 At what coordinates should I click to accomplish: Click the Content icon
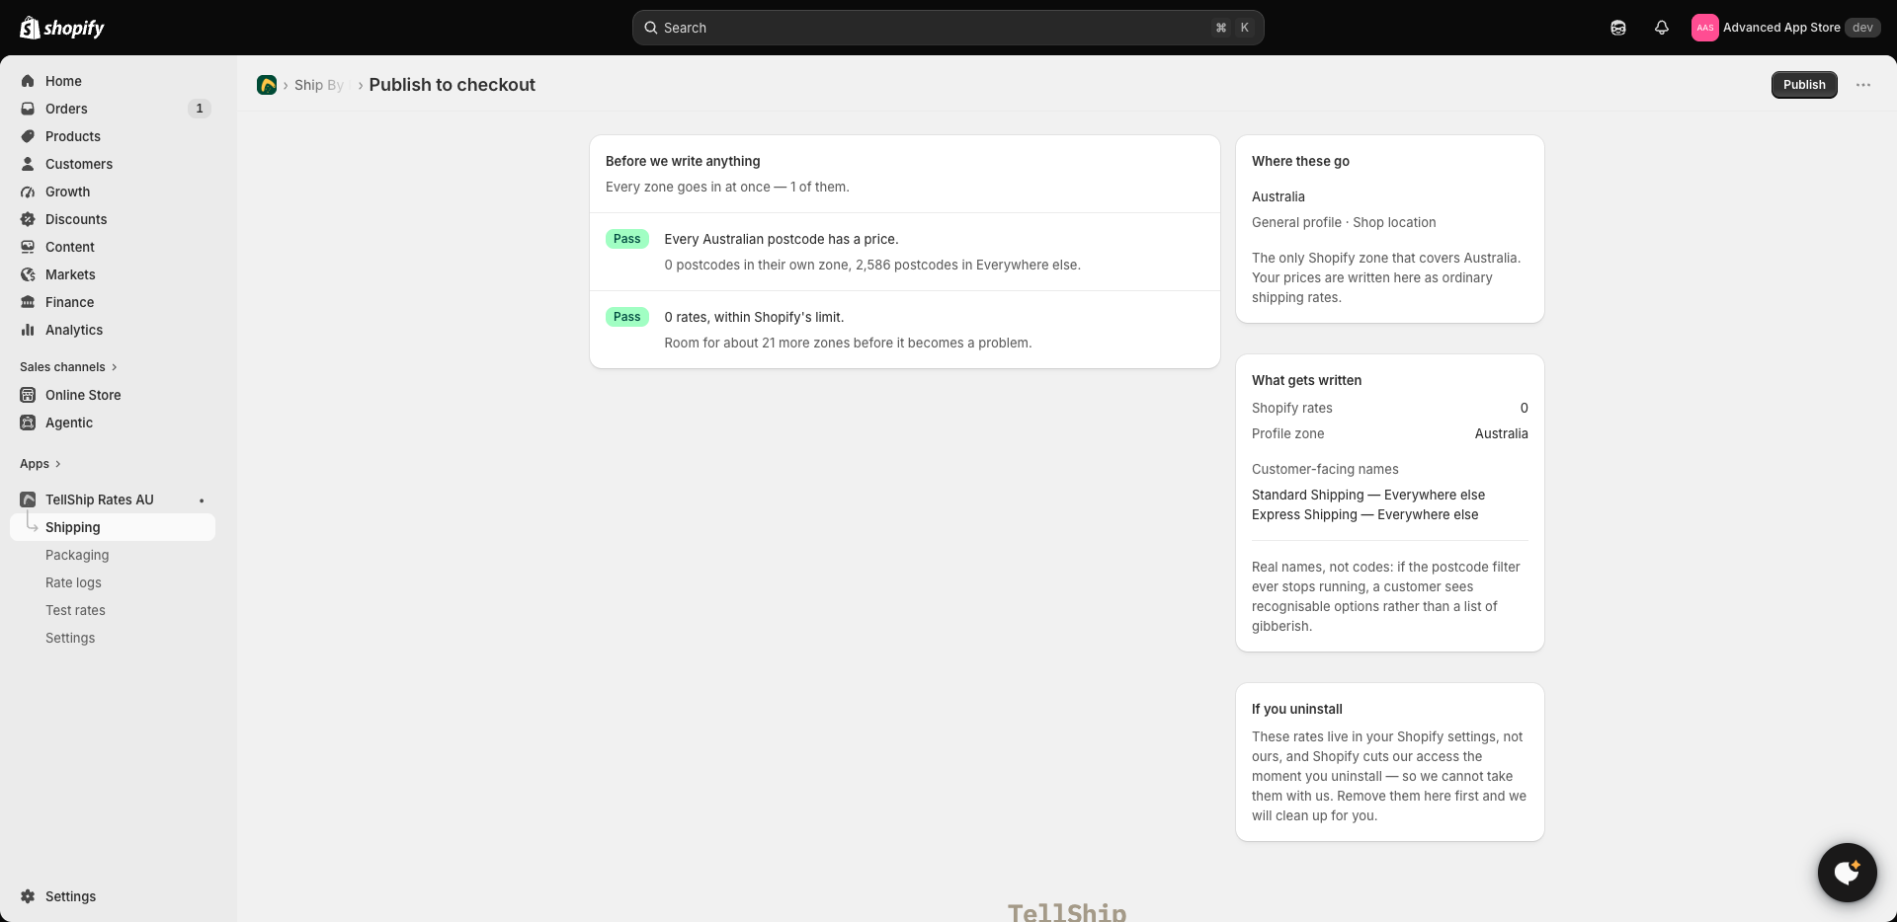[28, 247]
